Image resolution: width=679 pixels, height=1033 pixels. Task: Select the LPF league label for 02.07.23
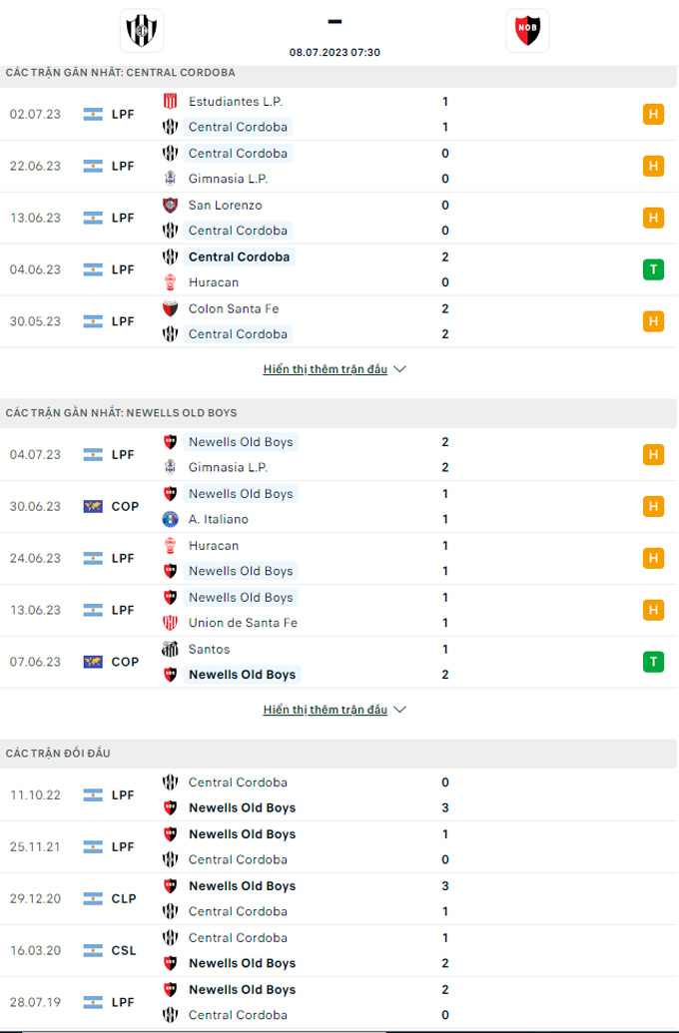pos(123,114)
